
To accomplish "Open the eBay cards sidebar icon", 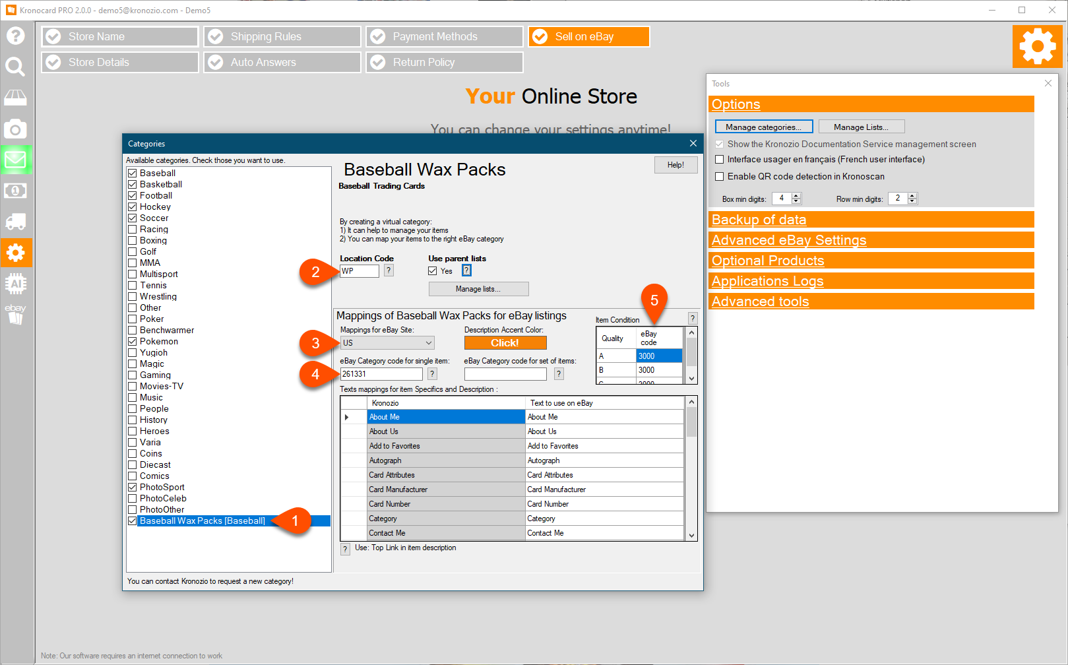I will (15, 315).
